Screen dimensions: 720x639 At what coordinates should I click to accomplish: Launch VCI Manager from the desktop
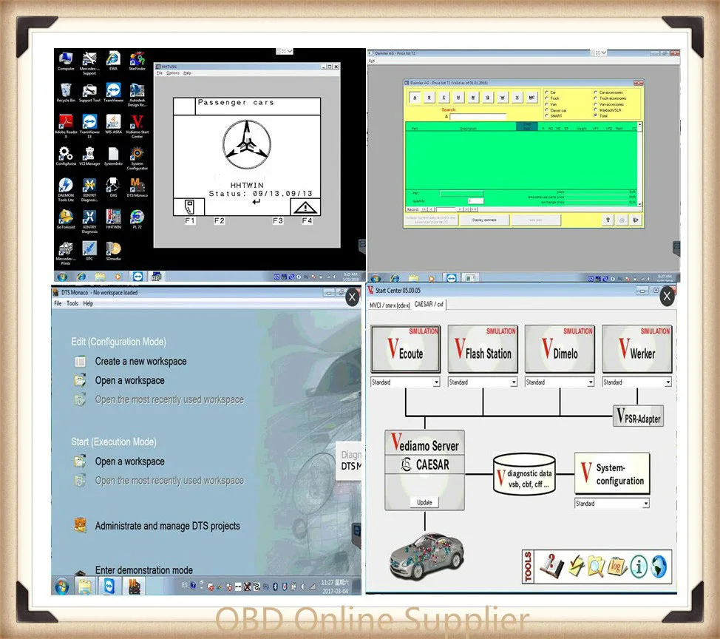pyautogui.click(x=89, y=156)
